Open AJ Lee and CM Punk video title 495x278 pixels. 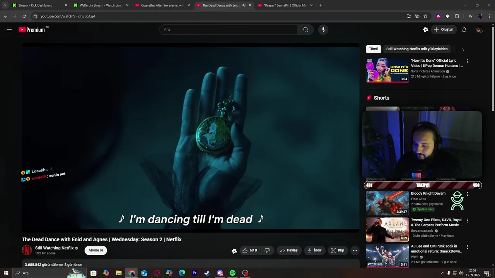tap(437, 249)
